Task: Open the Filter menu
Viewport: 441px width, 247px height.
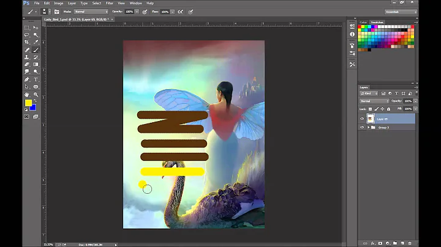Action: [x=110, y=3]
